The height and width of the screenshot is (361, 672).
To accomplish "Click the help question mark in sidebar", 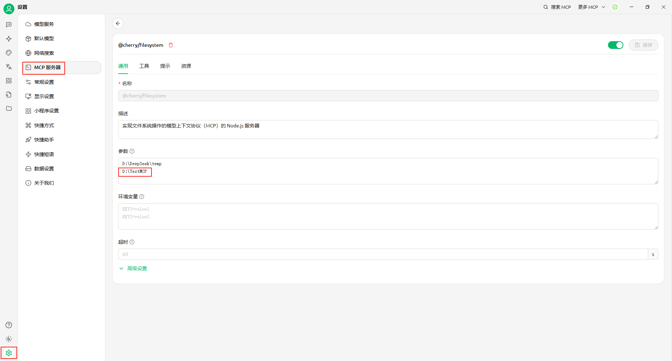I will pos(9,325).
